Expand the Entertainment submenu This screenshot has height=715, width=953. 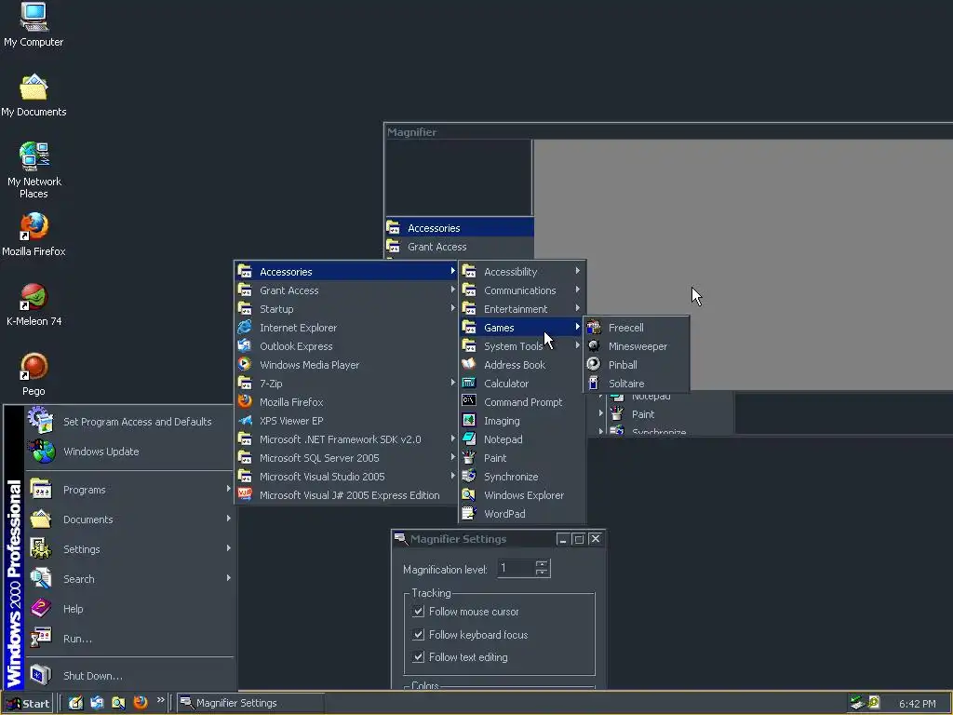pyautogui.click(x=522, y=309)
